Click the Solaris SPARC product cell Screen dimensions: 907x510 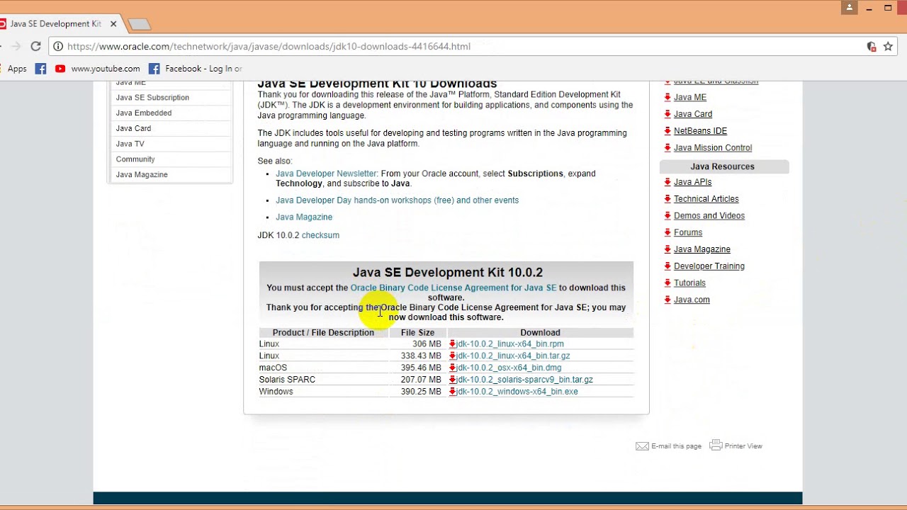[324, 380]
